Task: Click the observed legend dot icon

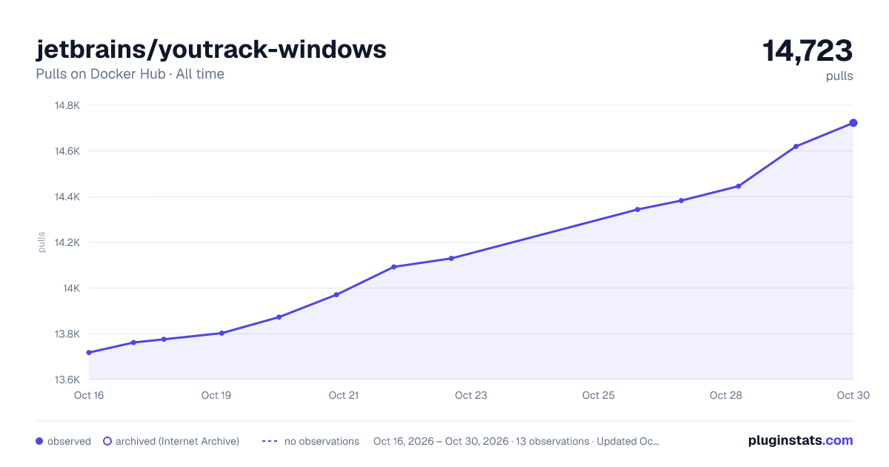Action: [39, 441]
